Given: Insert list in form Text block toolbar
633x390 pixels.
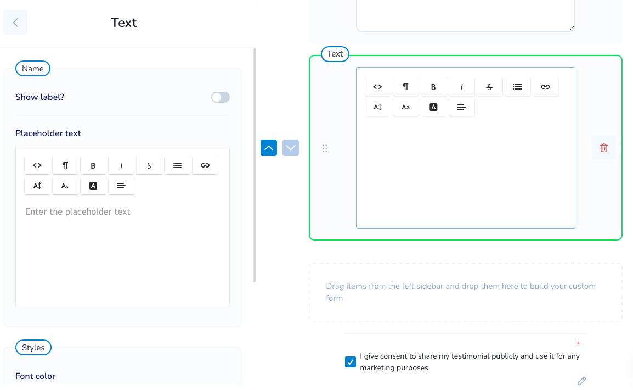Looking at the screenshot, I should click(x=518, y=87).
